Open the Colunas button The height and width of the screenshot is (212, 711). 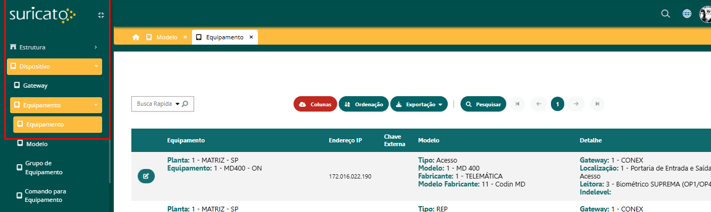[x=315, y=104]
